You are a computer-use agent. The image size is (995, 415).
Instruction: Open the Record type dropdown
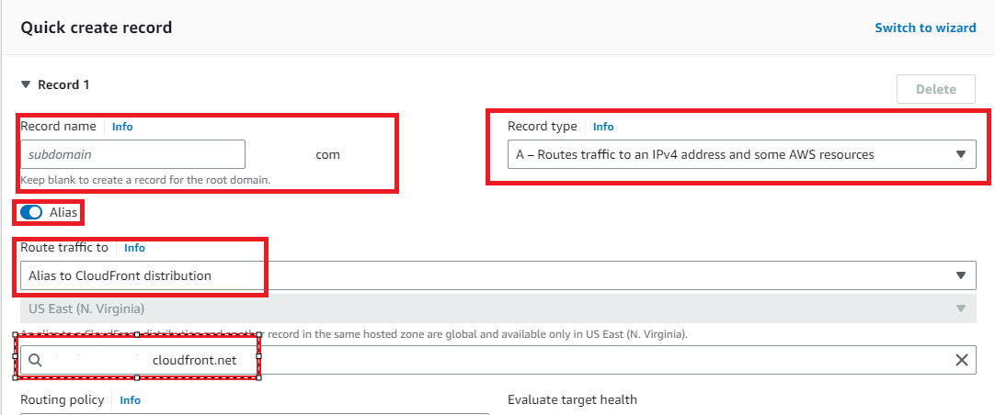pyautogui.click(x=742, y=154)
